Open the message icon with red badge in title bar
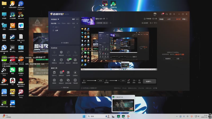Image resolution: width=212 pixels, height=119 pixels. coord(162,14)
